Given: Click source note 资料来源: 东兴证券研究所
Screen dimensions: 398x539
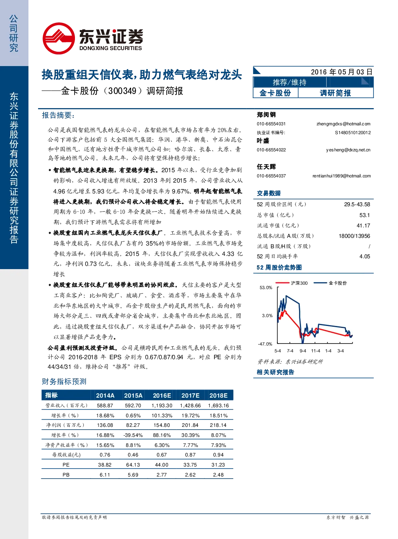Looking at the screenshot, I should [290, 362].
